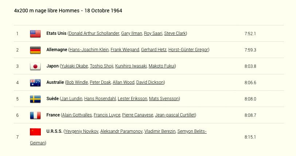The image size is (296, 156).
Task: Open Hans-Joachim Klein's page
Action: click(x=89, y=50)
